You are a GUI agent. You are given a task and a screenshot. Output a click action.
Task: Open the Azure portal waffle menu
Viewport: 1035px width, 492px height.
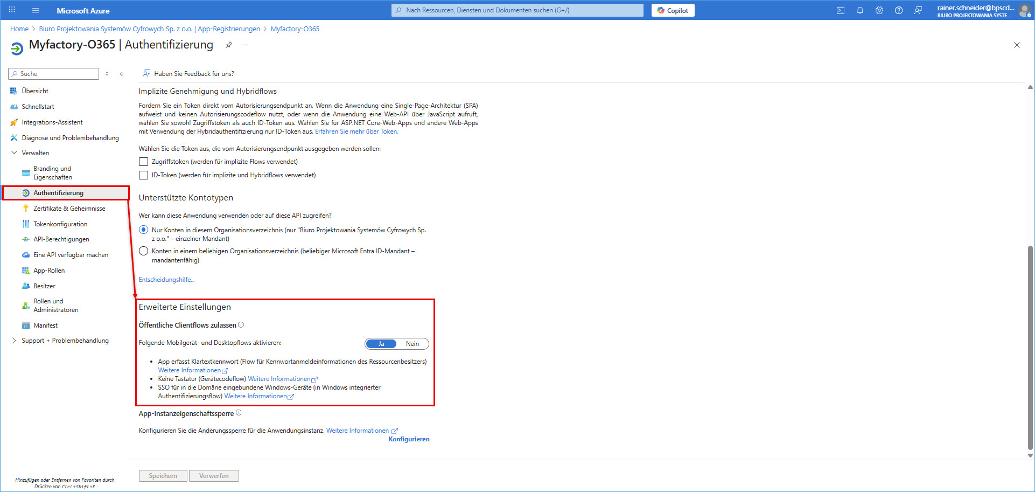pyautogui.click(x=12, y=10)
